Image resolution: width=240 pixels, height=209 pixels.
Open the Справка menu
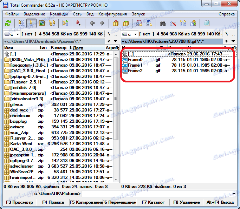pos(227,14)
